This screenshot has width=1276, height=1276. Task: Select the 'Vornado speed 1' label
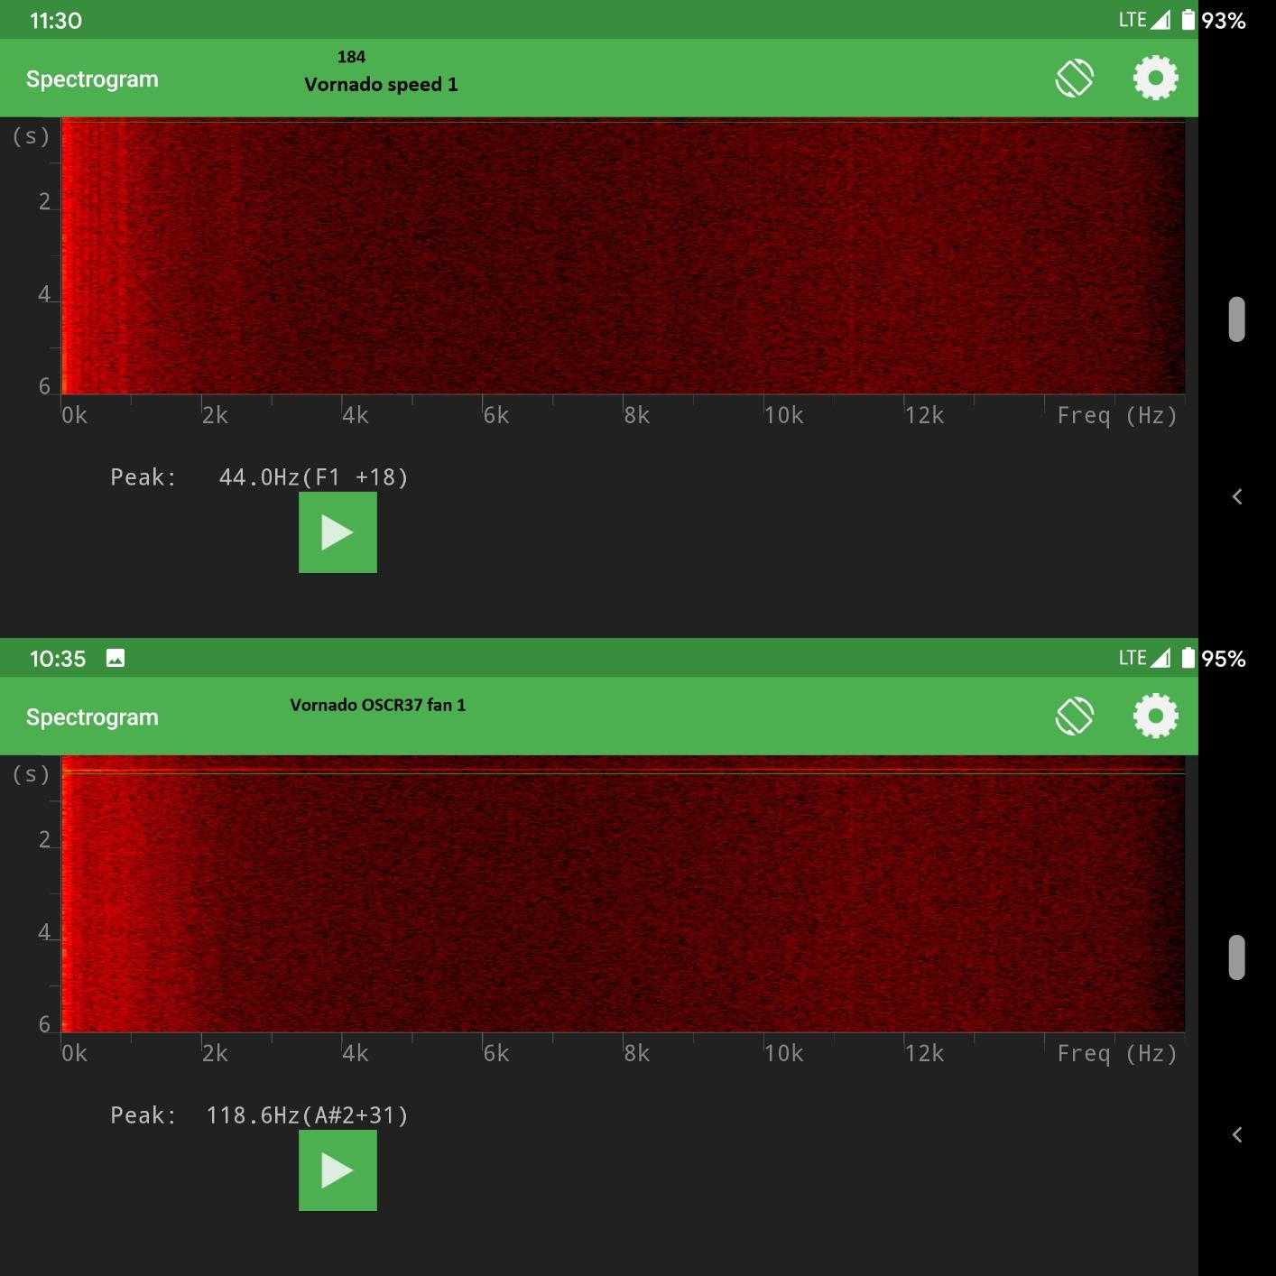381,84
